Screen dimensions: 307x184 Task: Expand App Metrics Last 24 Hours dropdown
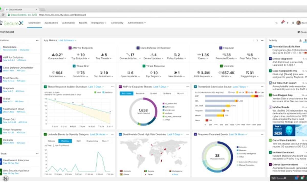click(x=67, y=40)
